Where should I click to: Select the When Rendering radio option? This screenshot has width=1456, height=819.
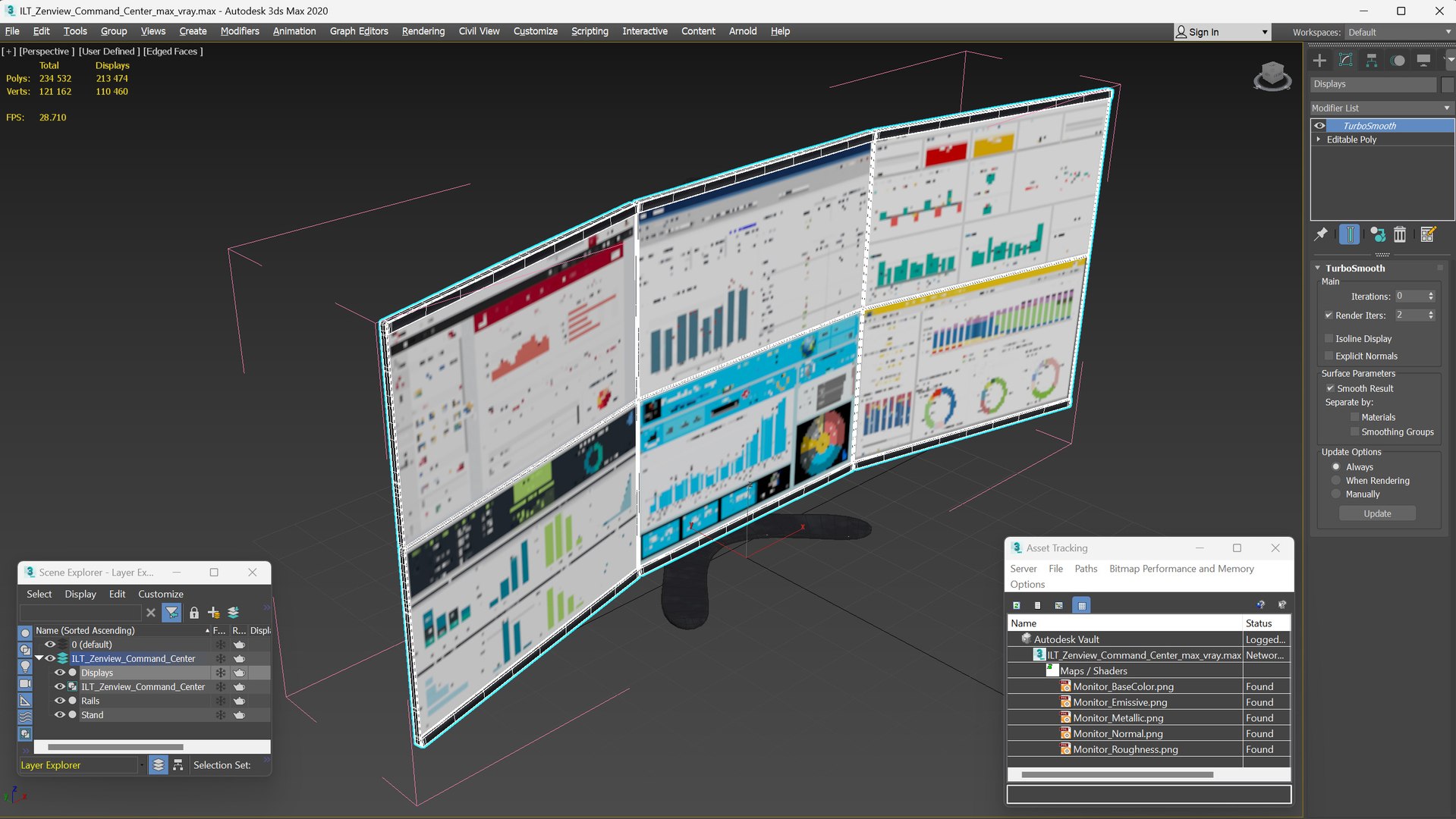point(1336,481)
